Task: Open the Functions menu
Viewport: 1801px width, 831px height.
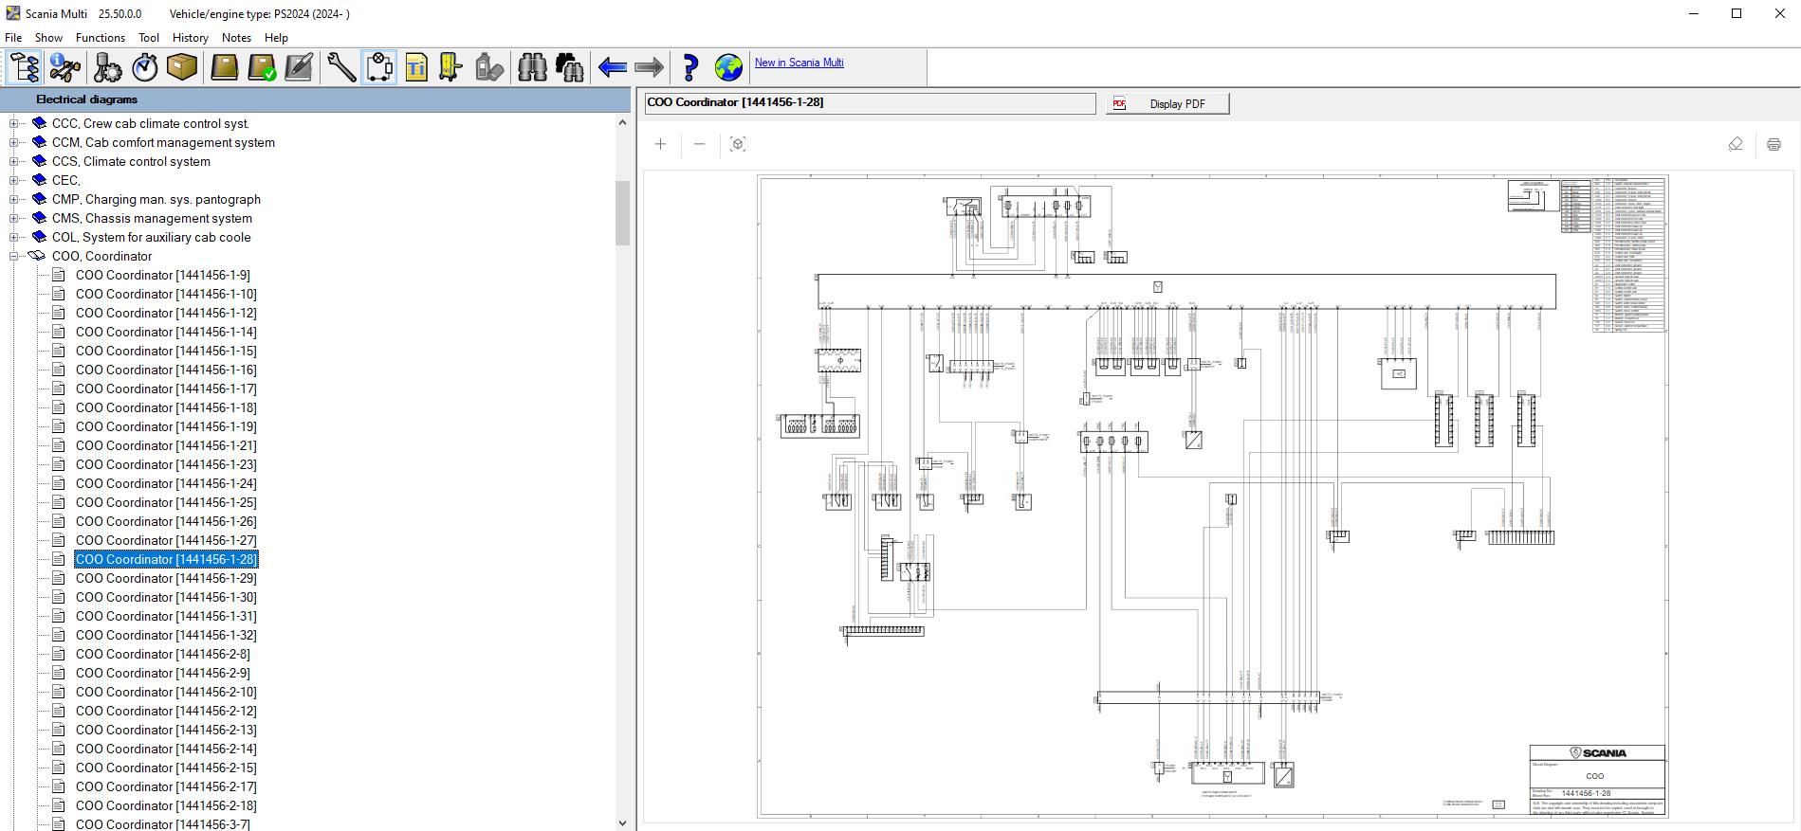Action: click(100, 38)
